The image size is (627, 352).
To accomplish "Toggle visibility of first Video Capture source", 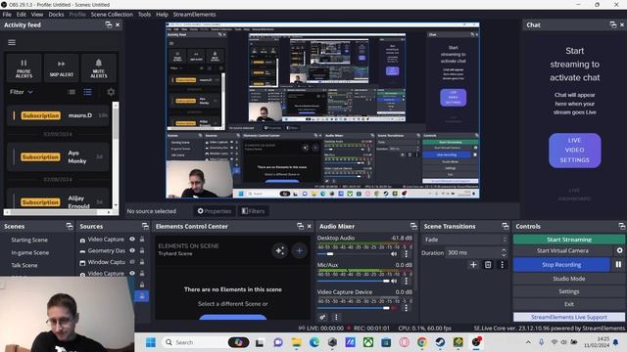I will pos(132,239).
